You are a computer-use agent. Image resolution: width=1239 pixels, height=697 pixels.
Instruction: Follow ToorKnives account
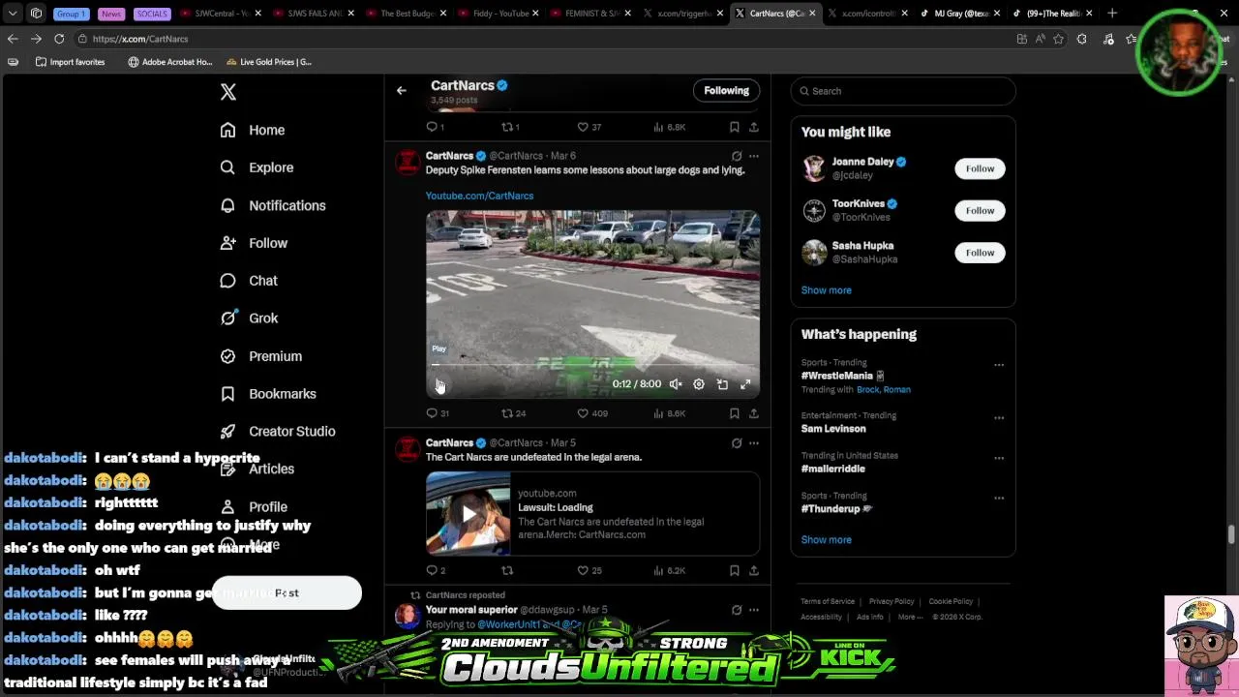(980, 210)
